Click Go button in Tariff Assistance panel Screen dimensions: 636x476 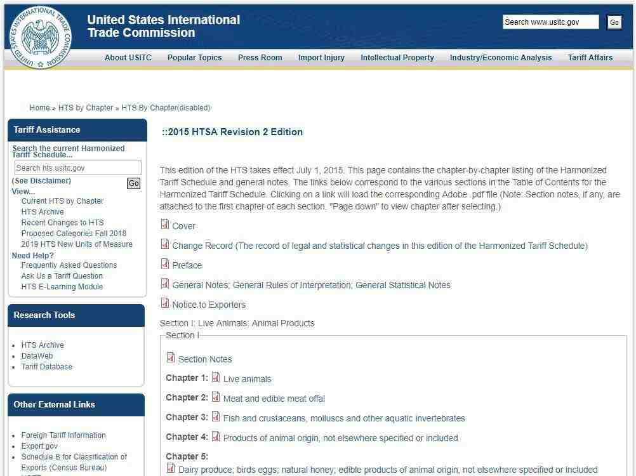133,183
